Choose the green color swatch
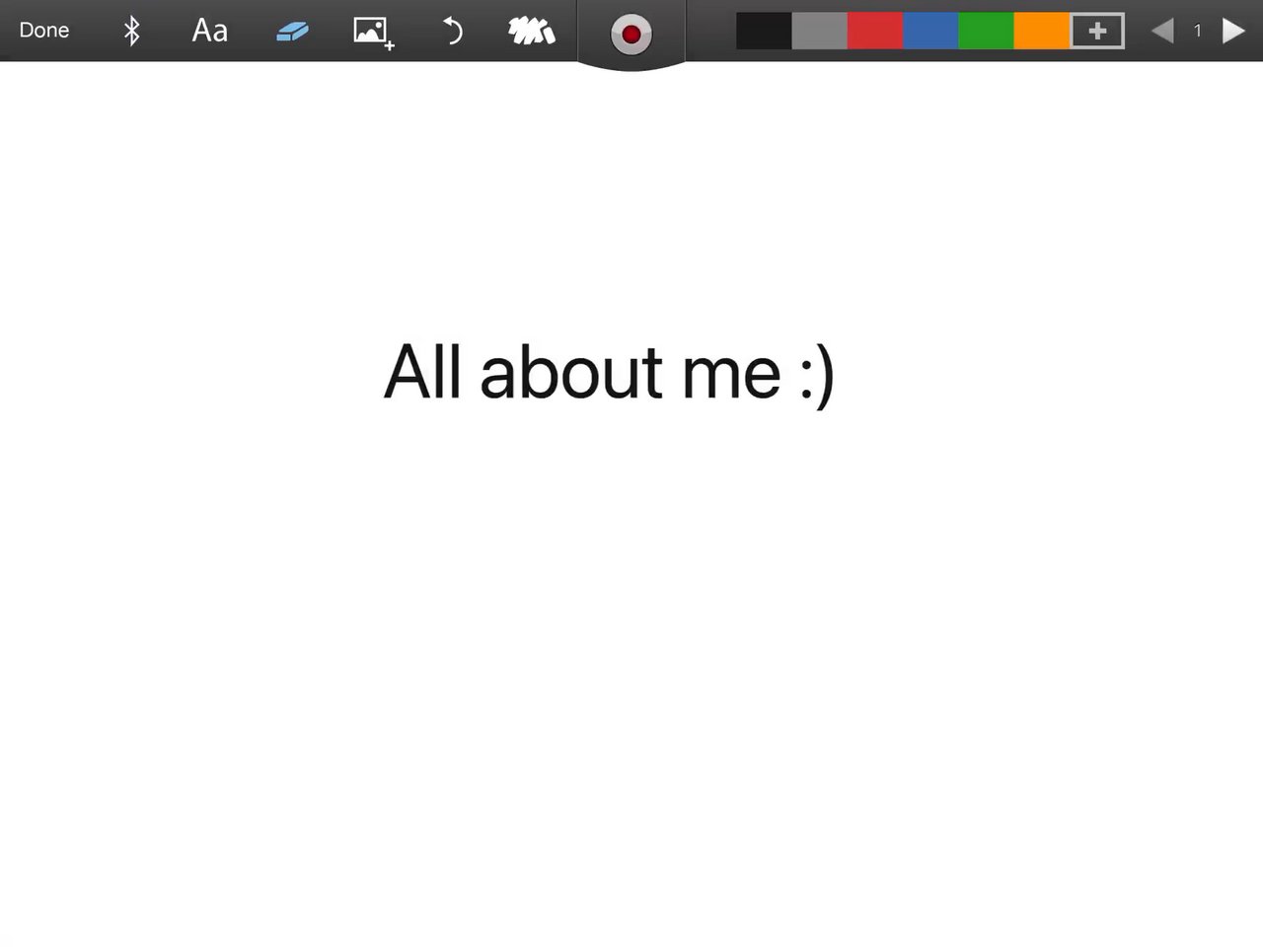This screenshot has width=1263, height=947. (986, 31)
